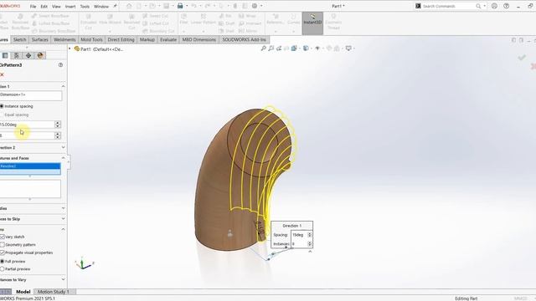This screenshot has height=301, width=536.
Task: Select the Instance spacing radio button
Action: pyautogui.click(x=2, y=106)
